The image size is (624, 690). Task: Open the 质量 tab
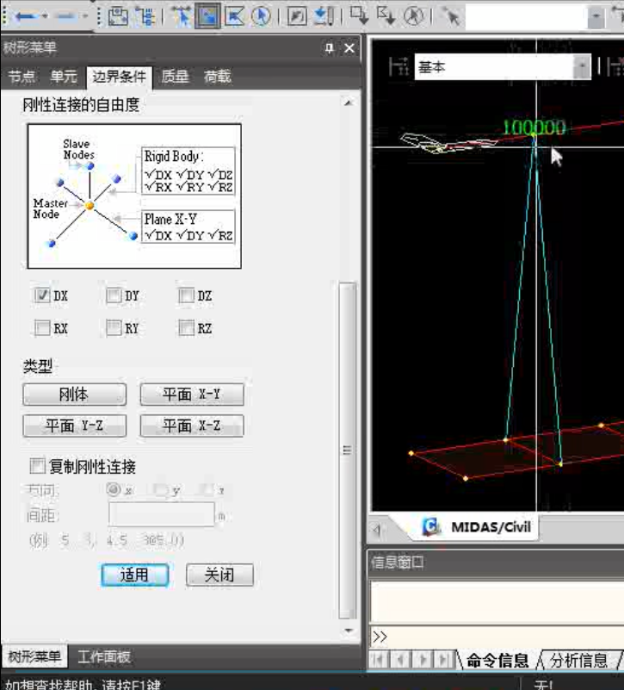pos(175,77)
